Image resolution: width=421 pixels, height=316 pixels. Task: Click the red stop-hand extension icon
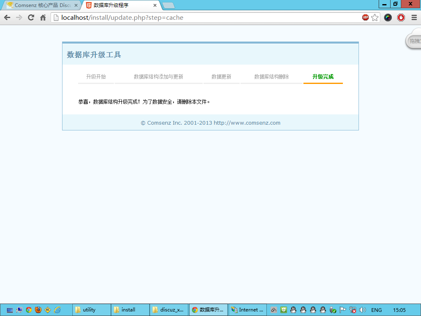[401, 18]
